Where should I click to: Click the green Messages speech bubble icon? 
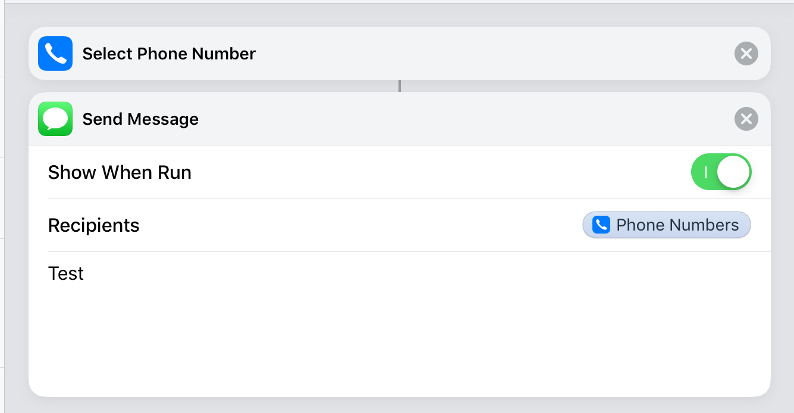point(55,119)
